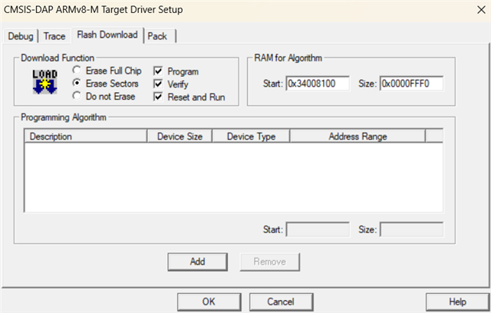Click the RAM for Algorithm Start field
491x313 pixels.
tap(318, 83)
